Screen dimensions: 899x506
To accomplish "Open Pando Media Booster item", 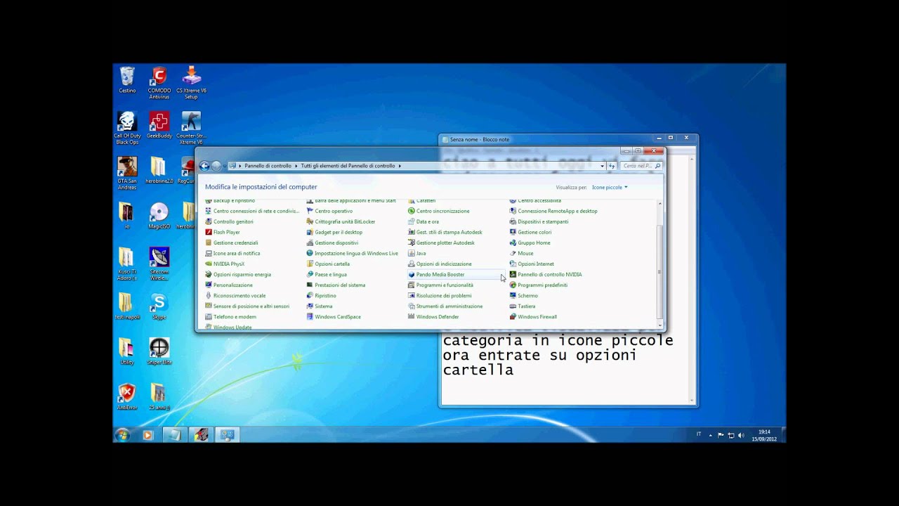I will (435, 274).
